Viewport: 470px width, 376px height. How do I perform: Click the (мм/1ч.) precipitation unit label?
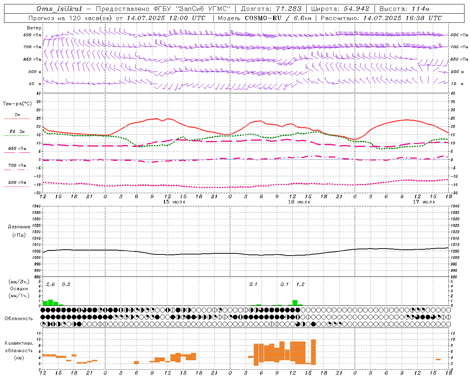coord(19,296)
